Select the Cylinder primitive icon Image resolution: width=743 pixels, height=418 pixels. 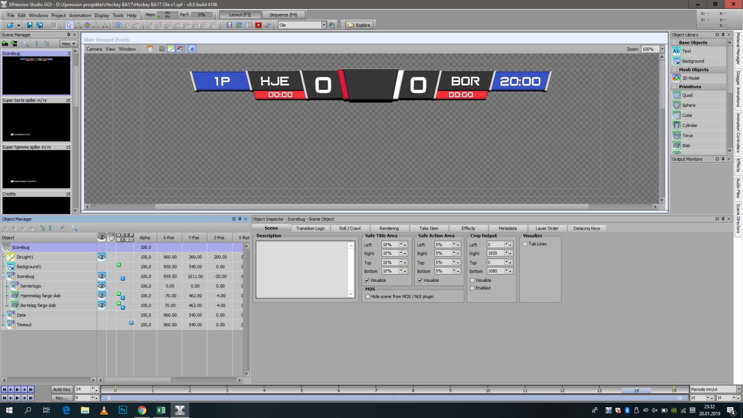click(x=676, y=125)
